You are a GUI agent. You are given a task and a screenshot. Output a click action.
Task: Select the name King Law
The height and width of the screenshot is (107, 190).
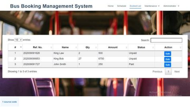[59, 53]
